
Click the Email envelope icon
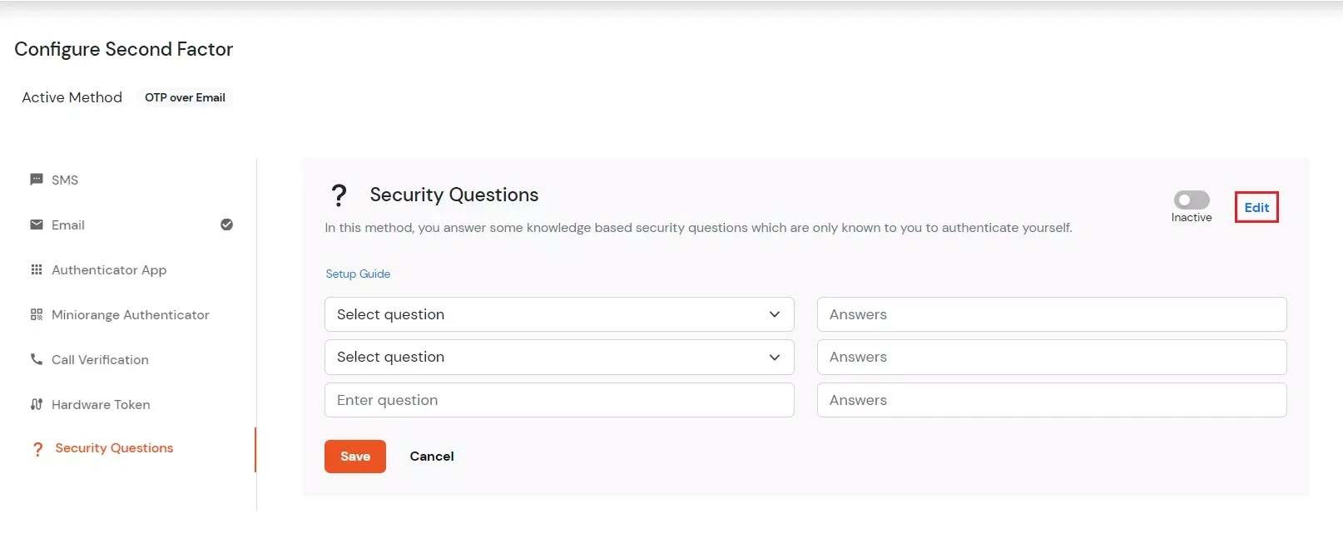click(37, 225)
